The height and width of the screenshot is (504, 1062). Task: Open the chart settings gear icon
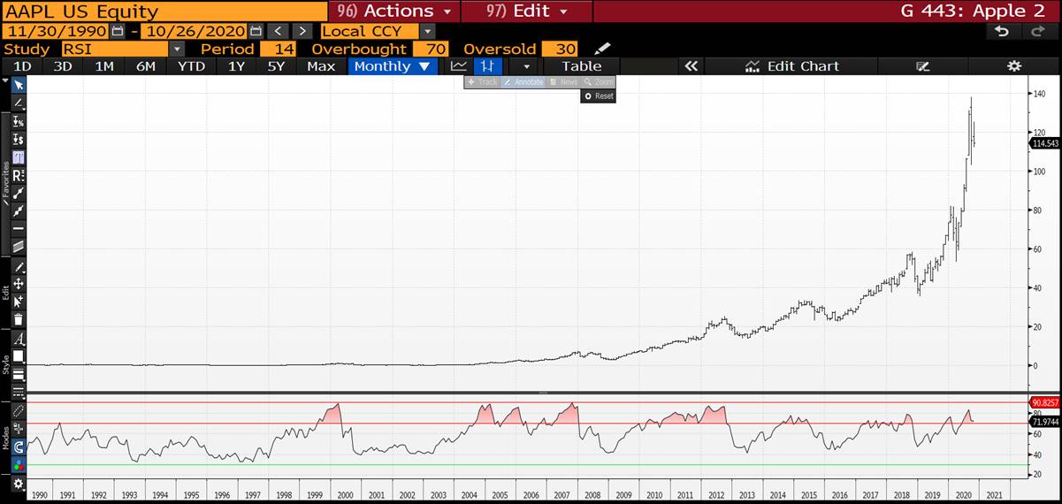[x=1013, y=66]
